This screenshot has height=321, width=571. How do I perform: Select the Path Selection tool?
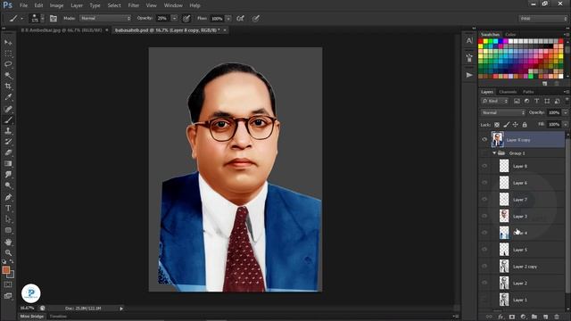(x=8, y=219)
